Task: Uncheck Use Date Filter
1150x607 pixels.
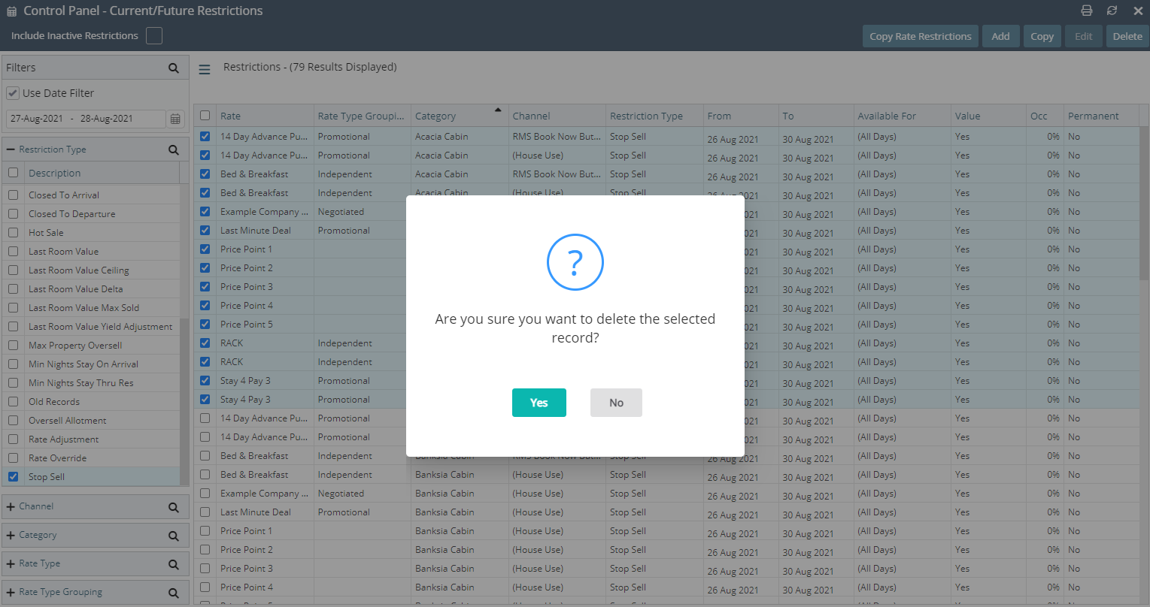Action: pos(13,93)
